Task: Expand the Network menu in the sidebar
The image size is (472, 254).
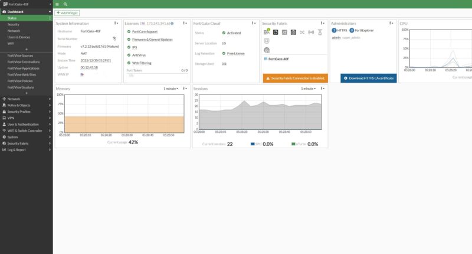Action: point(26,99)
